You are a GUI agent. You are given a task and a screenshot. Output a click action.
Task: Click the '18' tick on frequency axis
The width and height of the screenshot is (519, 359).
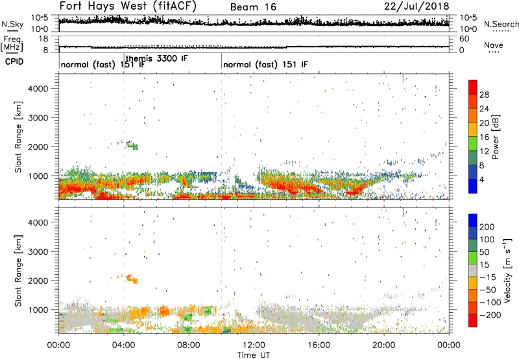43,39
